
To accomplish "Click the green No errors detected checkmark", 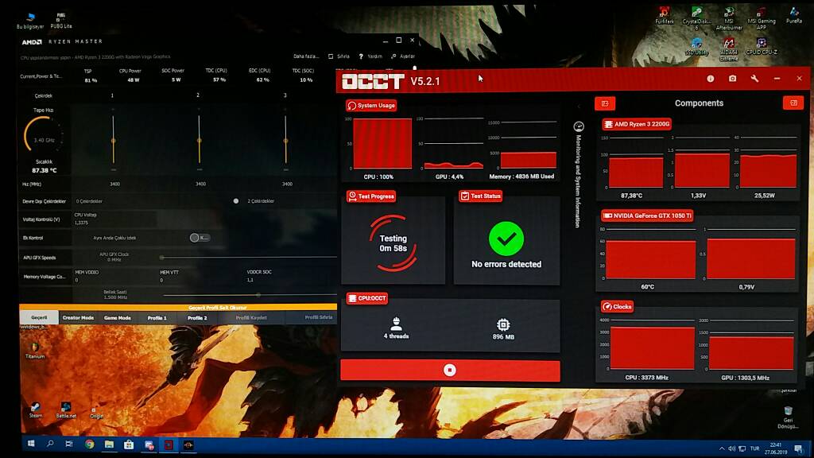I will tap(506, 239).
